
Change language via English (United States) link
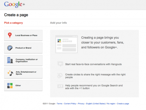[96, 104]
